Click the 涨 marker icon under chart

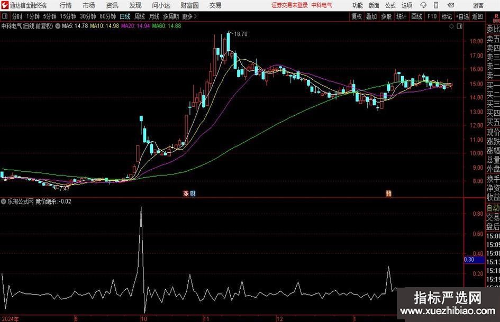click(x=186, y=193)
